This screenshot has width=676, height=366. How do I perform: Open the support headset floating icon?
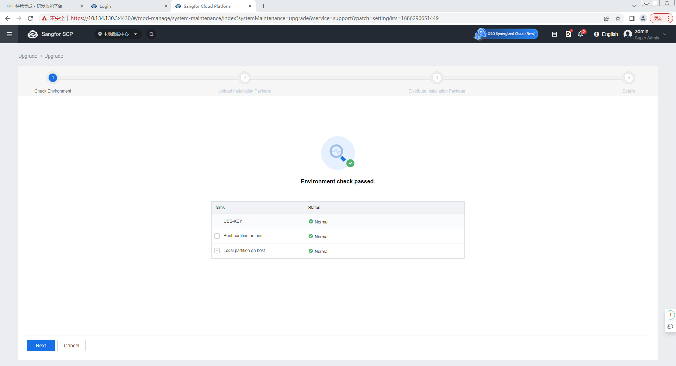pos(670,327)
